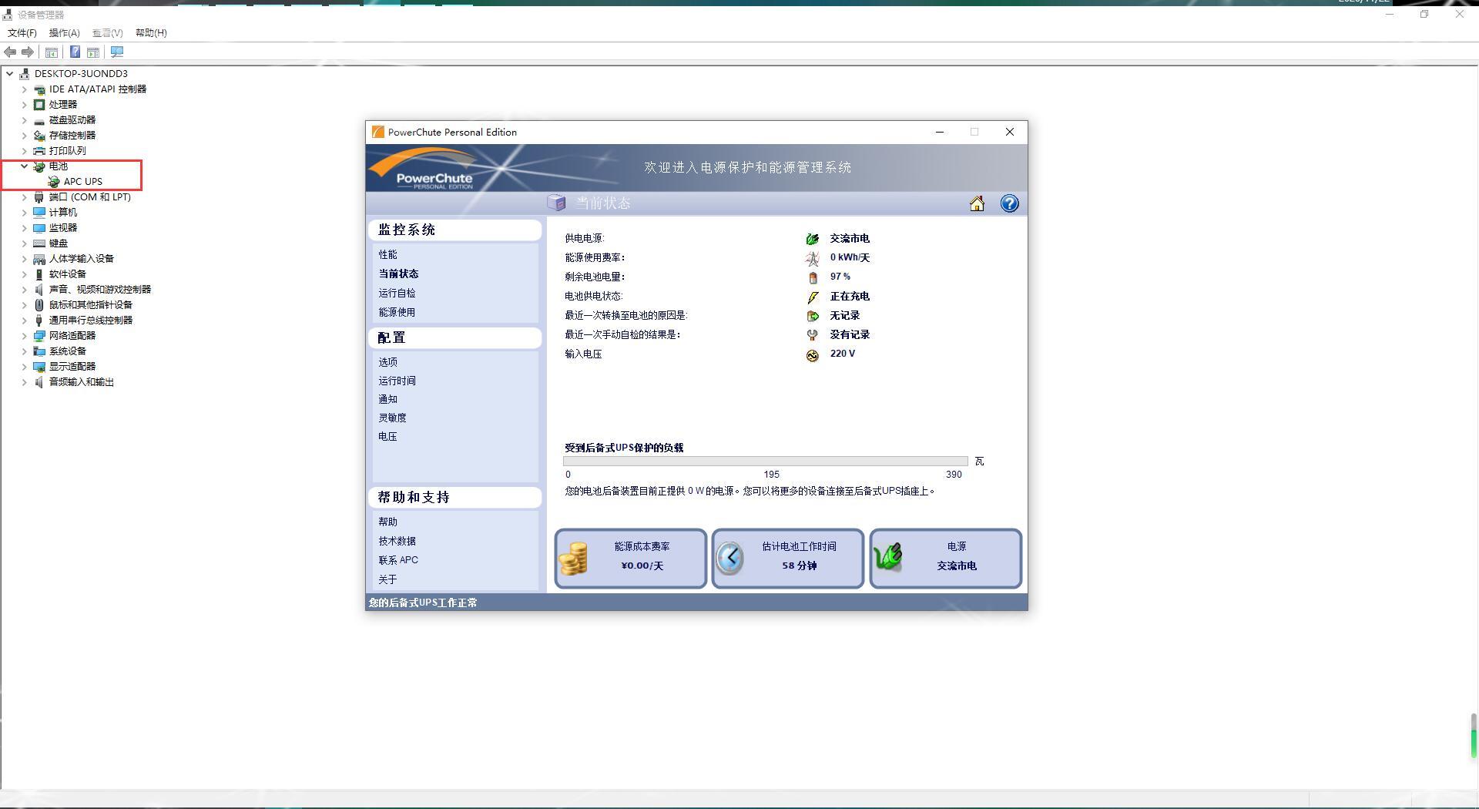Click the clock icon on 估计电池工作时间 card

pos(730,558)
